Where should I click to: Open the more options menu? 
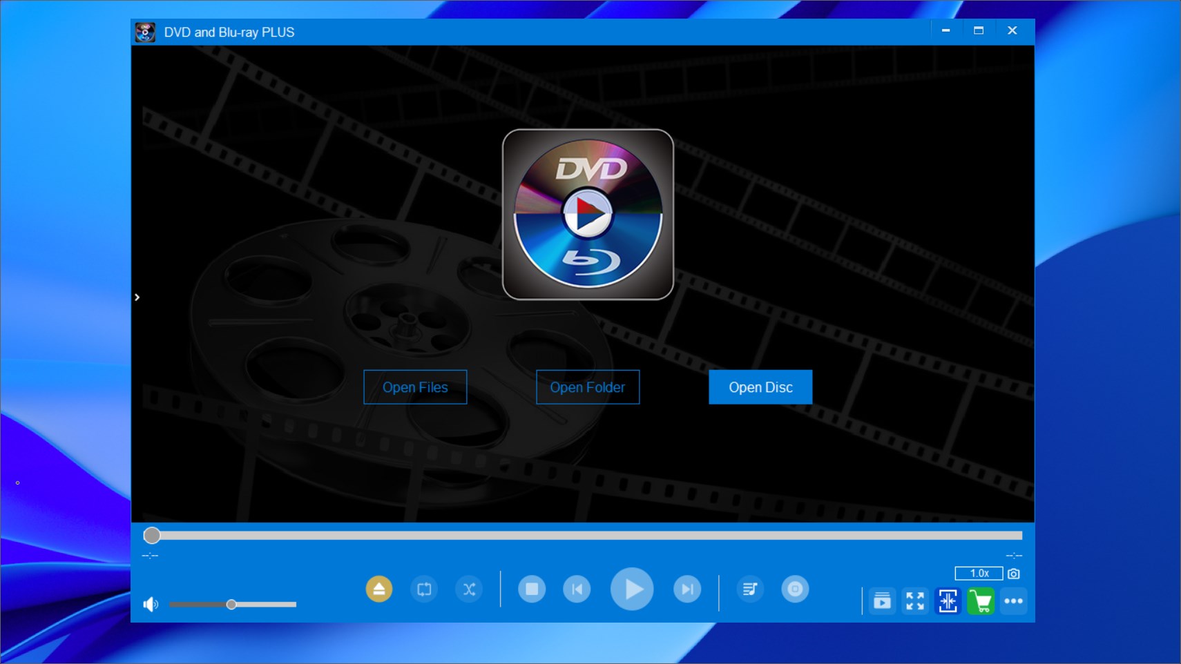[x=1015, y=601]
